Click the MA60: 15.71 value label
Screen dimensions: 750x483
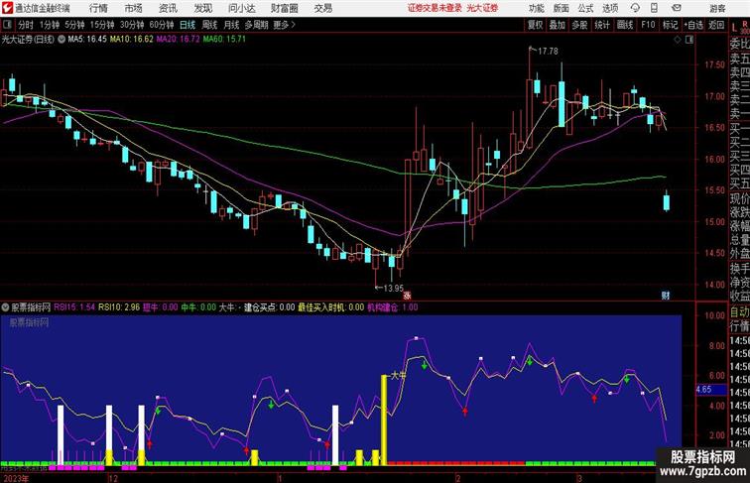pyautogui.click(x=224, y=40)
